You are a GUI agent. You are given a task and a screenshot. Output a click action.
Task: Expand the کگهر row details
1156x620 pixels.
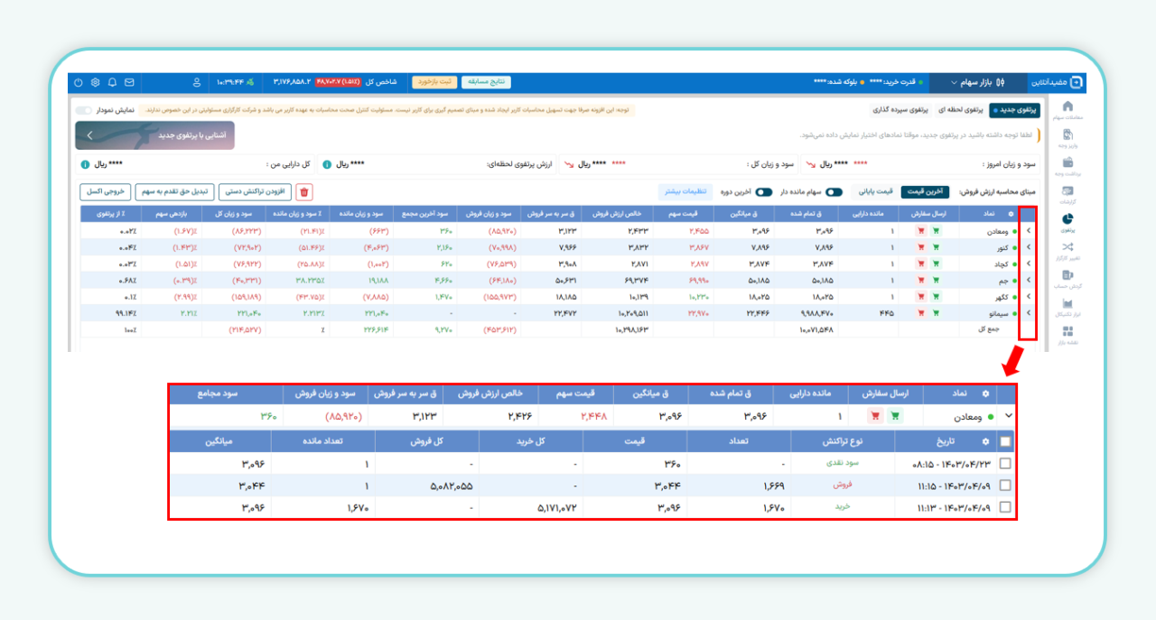tap(1029, 296)
